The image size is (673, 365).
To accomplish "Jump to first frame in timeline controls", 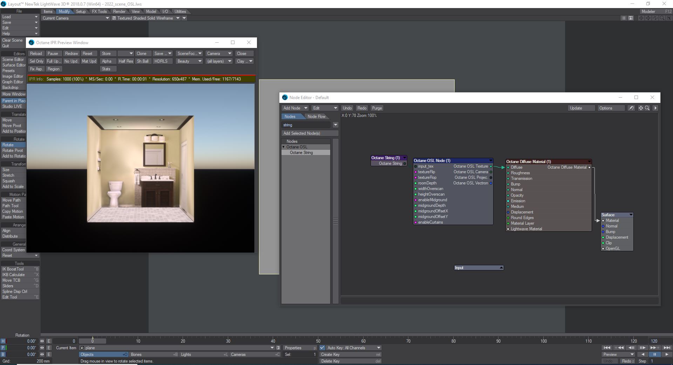I will pos(607,348).
